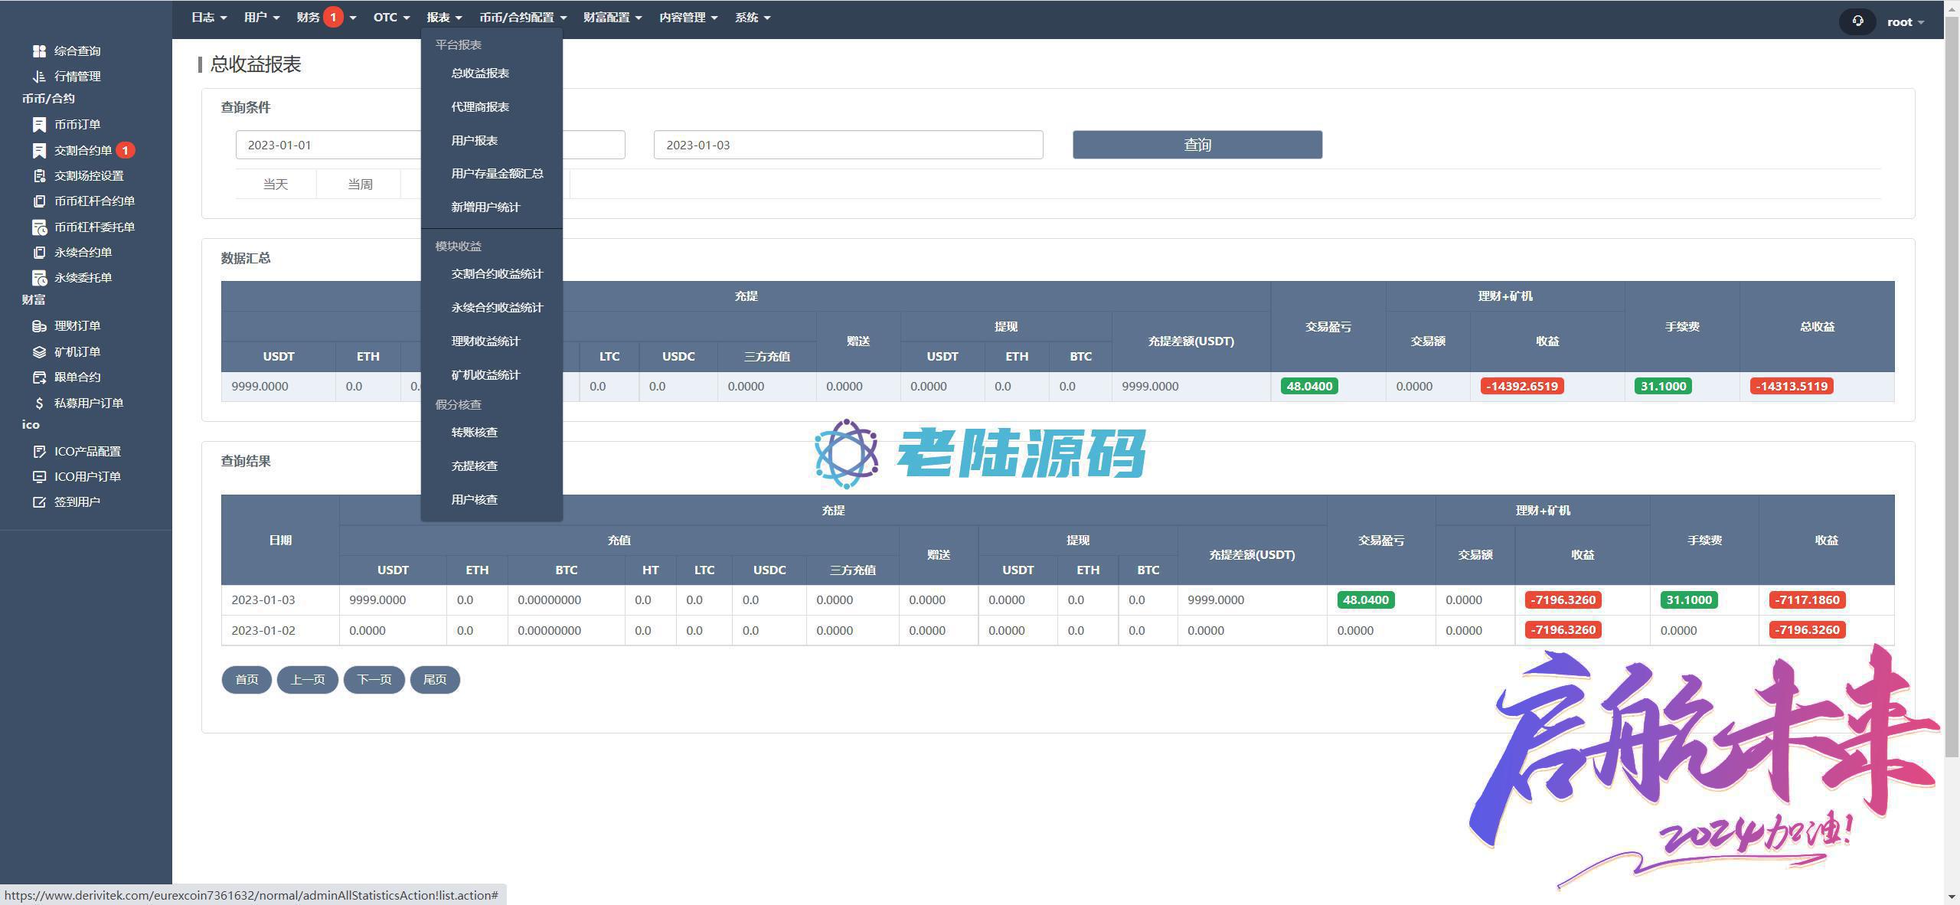Click the 2023-01-03 date cell
This screenshot has width=1960, height=905.
280,600
